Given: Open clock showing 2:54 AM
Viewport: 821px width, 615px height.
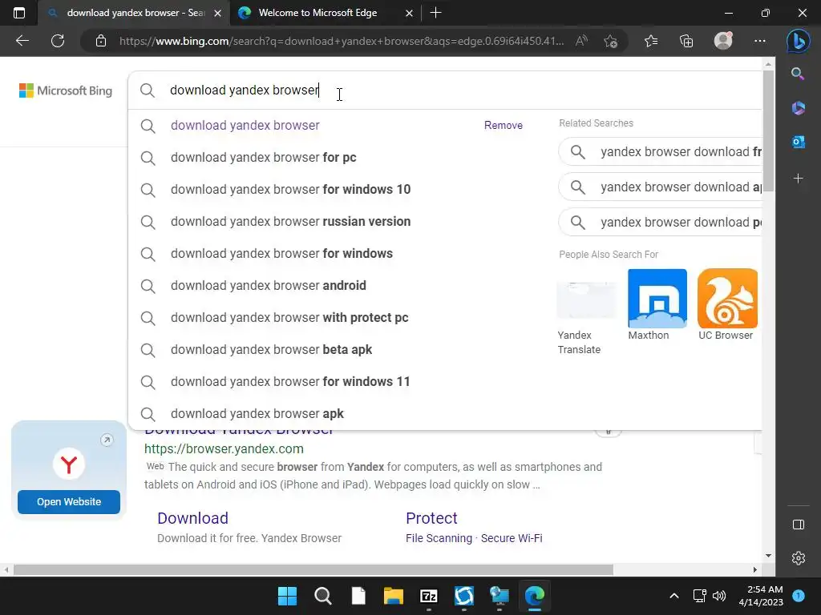Looking at the screenshot, I should (761, 596).
